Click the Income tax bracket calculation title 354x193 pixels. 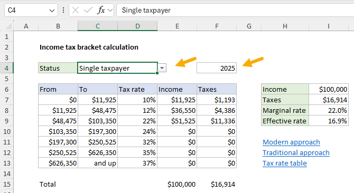pyautogui.click(x=89, y=47)
